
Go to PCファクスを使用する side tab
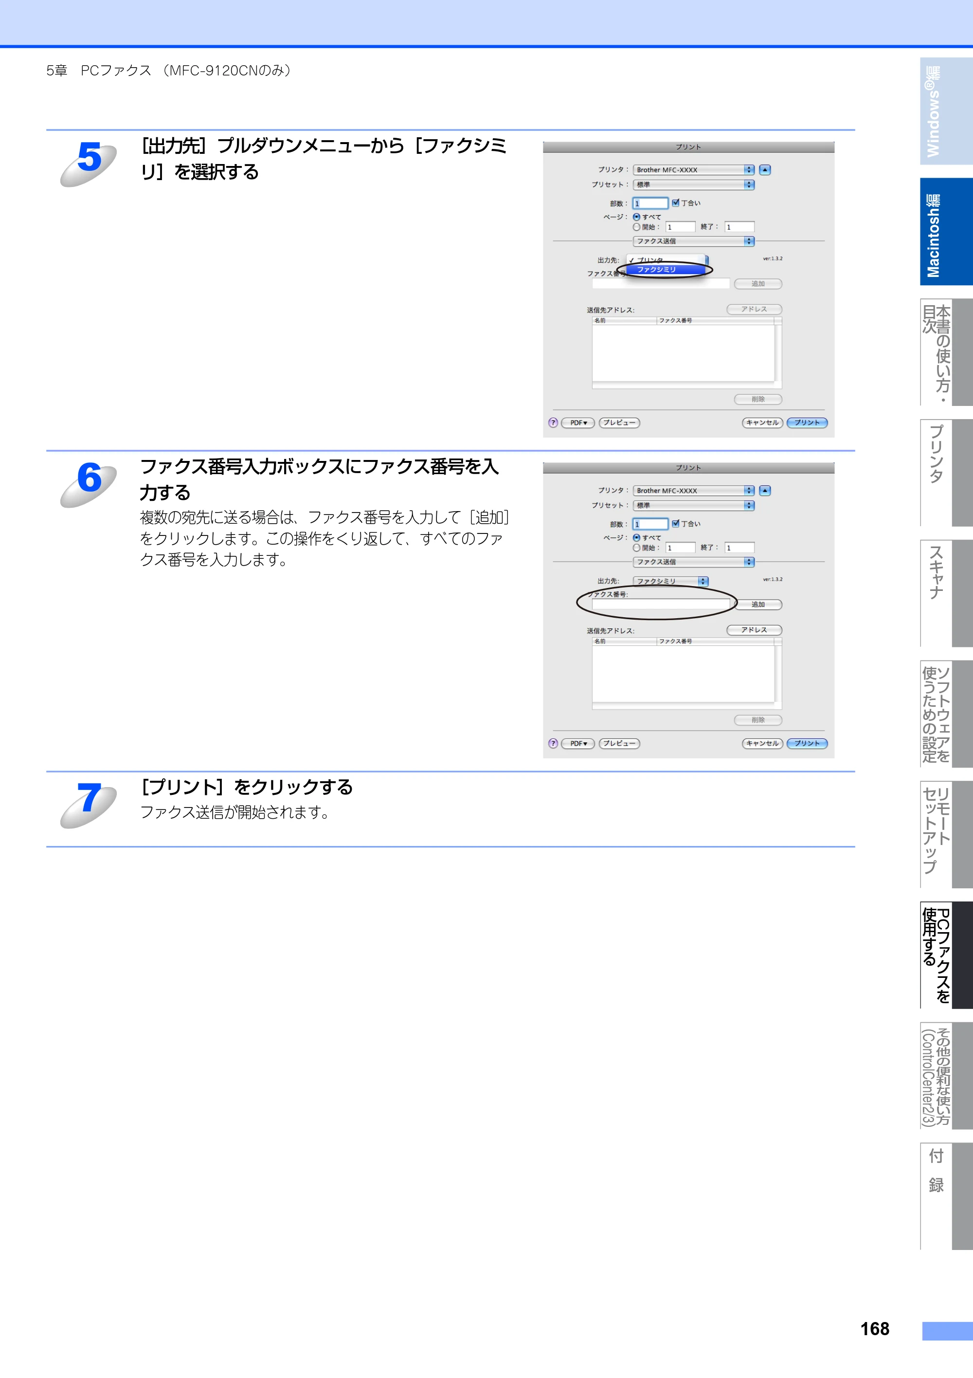(x=946, y=955)
